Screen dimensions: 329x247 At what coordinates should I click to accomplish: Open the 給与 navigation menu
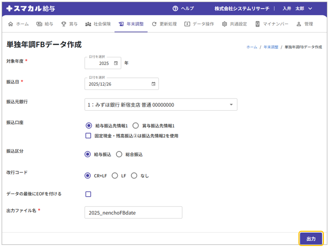coord(44,24)
